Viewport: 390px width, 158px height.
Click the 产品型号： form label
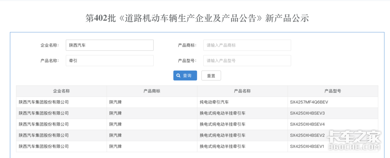click(188, 61)
